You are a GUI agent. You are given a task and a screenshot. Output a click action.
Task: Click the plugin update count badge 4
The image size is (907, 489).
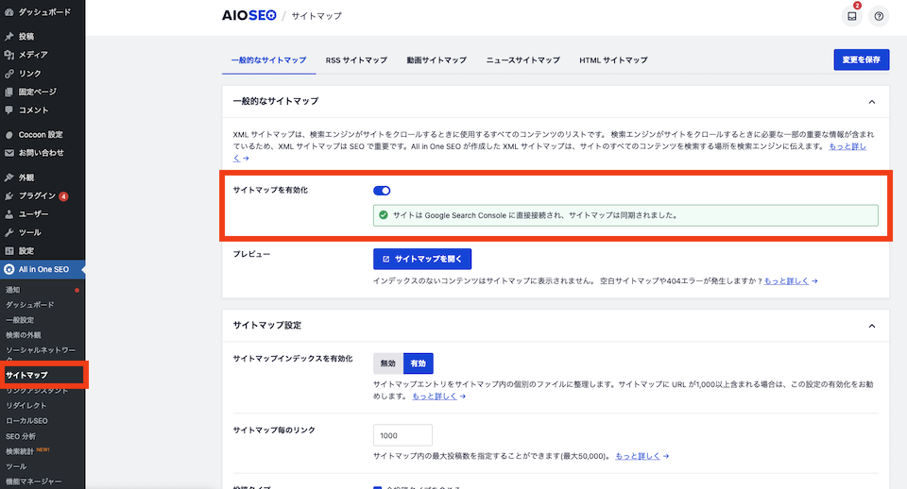pyautogui.click(x=63, y=196)
